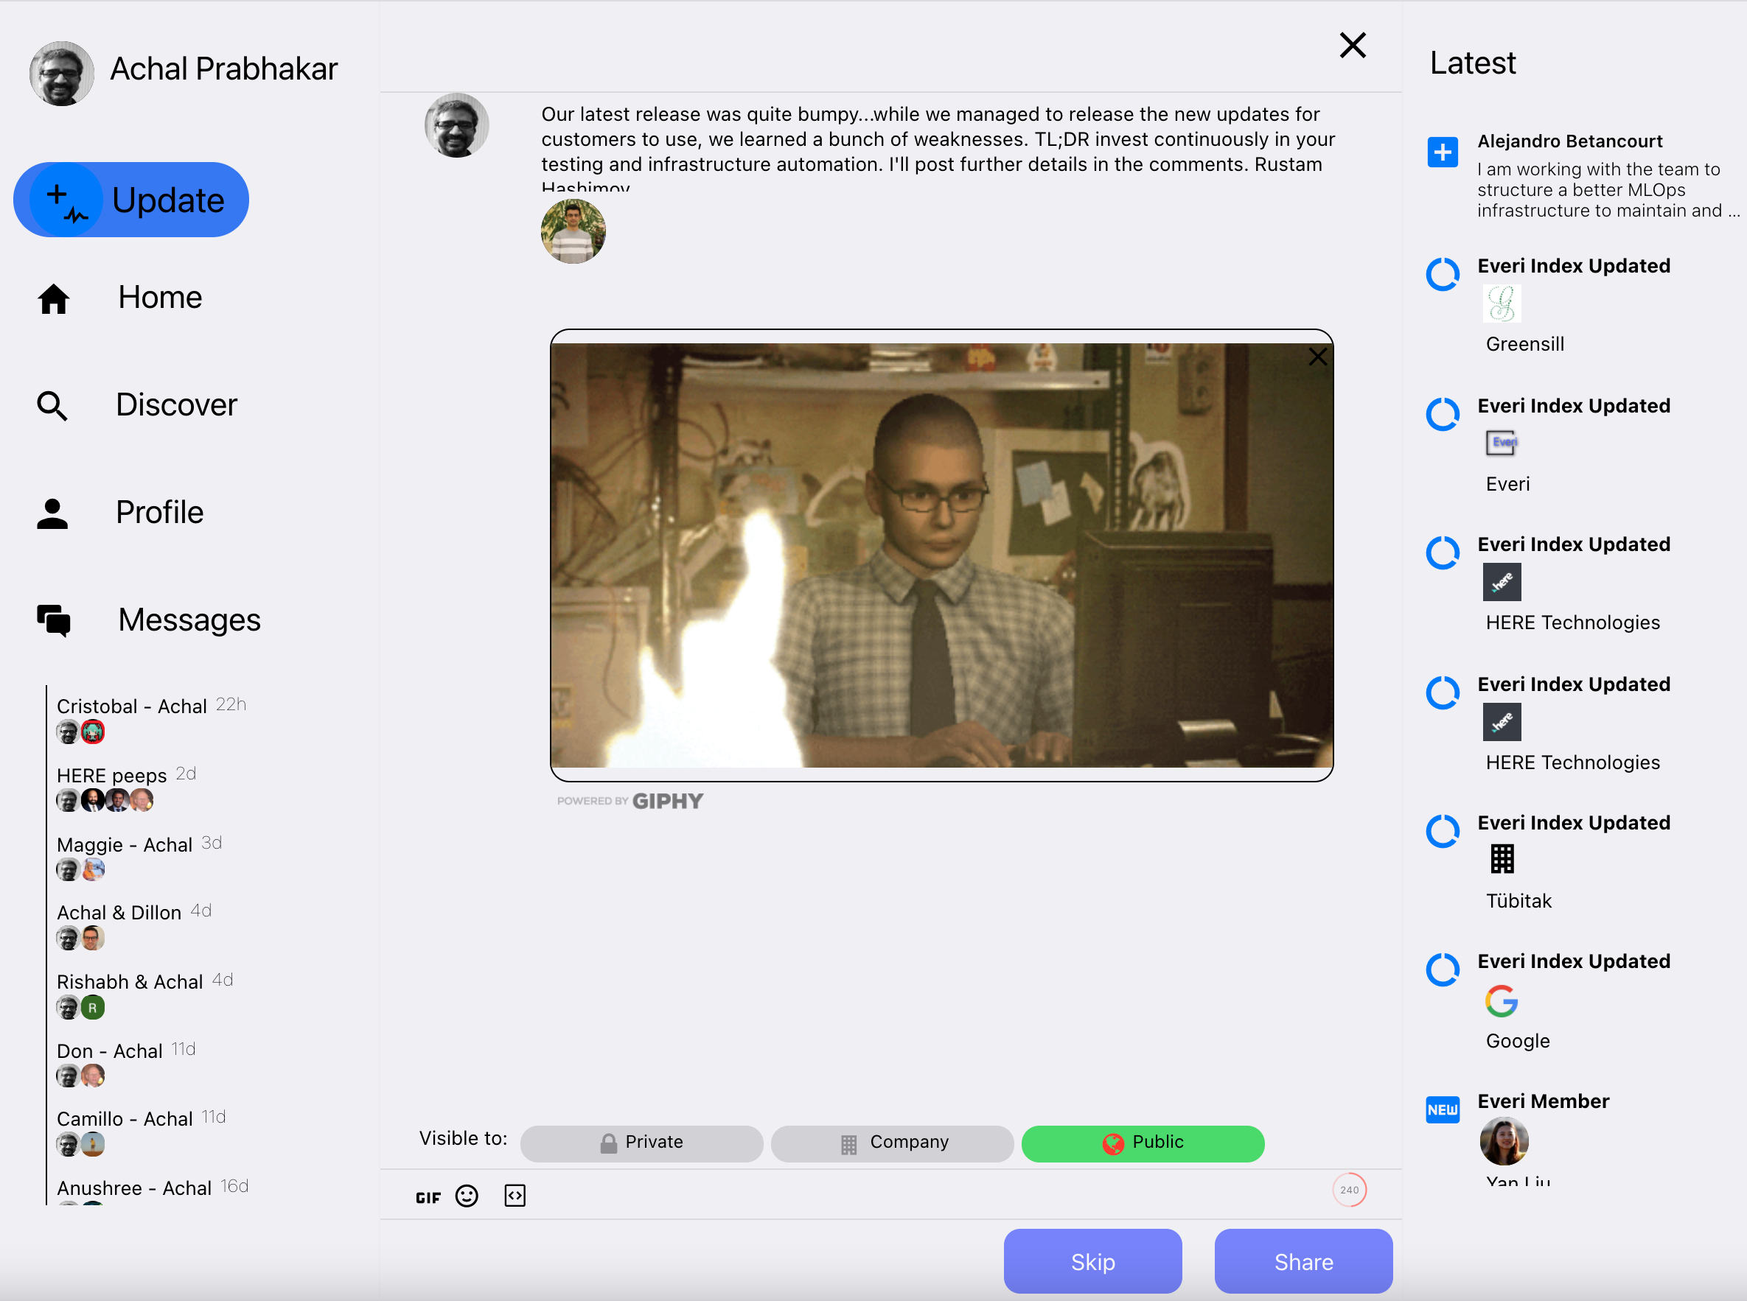This screenshot has height=1301, width=1747.
Task: Click the Profile person icon
Action: (52, 513)
